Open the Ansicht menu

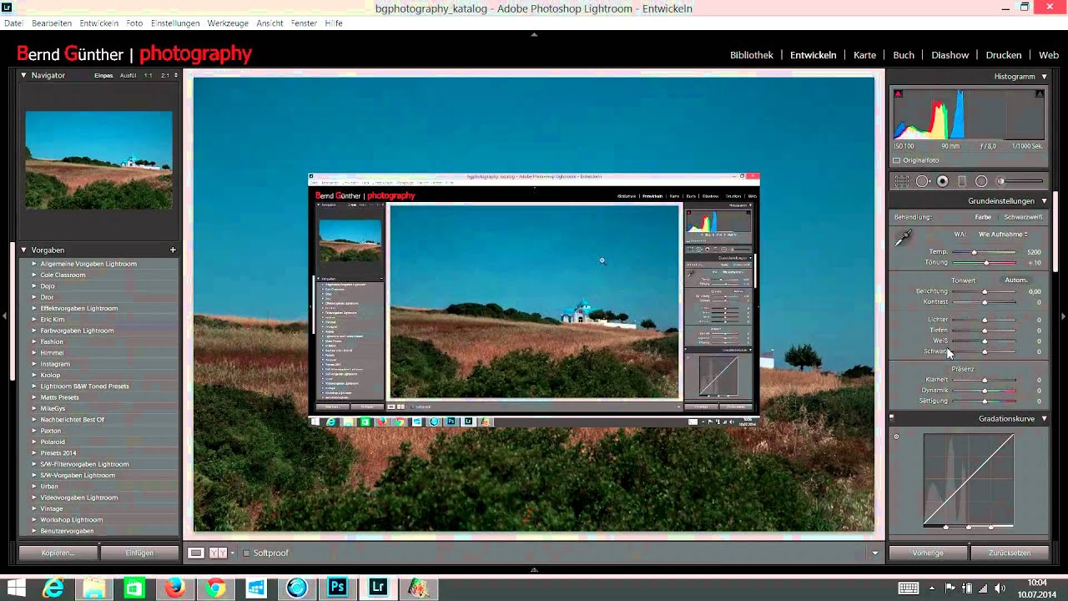click(x=270, y=23)
